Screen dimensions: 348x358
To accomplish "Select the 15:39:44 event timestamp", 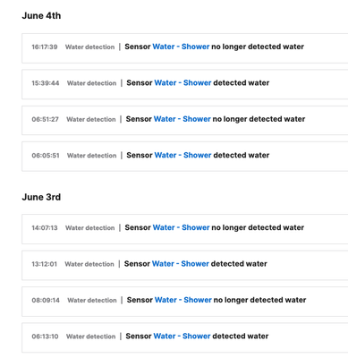I will coord(46,83).
